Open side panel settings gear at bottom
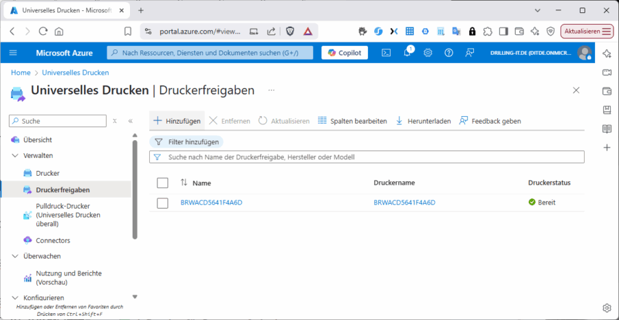This screenshot has width=619, height=320. [607, 308]
